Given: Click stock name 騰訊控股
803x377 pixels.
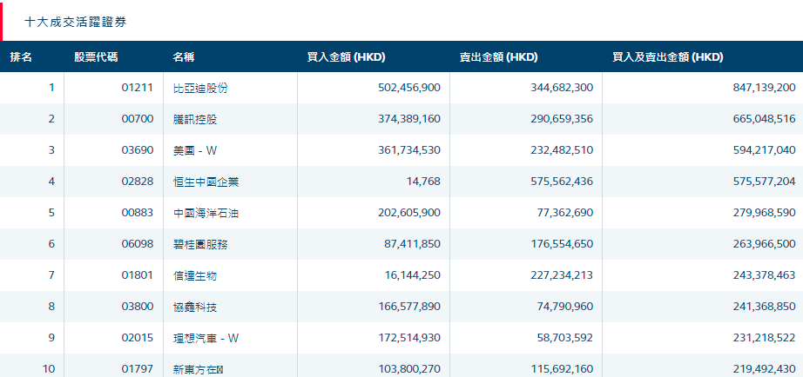Looking at the screenshot, I should pyautogui.click(x=194, y=120).
